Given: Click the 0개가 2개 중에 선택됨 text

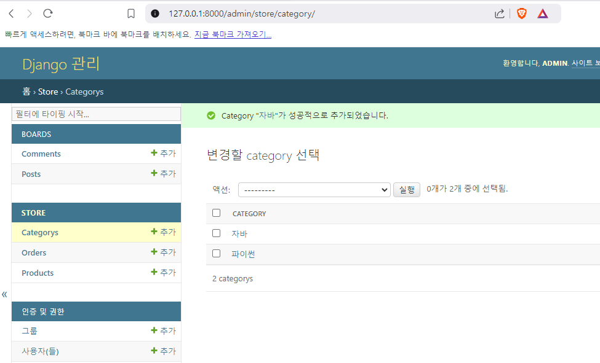Looking at the screenshot, I should coord(467,189).
